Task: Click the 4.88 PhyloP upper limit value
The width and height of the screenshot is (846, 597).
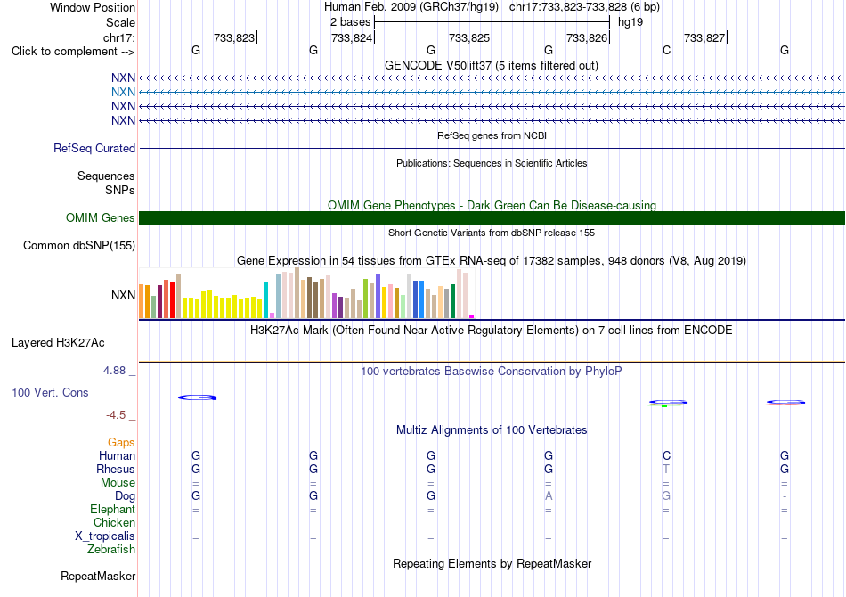Action: [x=114, y=371]
